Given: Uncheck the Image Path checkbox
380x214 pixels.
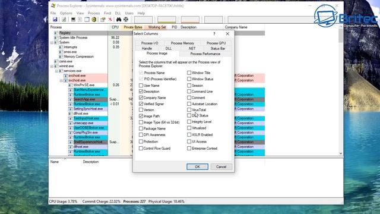Looking at the screenshot, I should click(141, 116).
